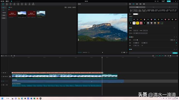Click inside the subtitle text box
The width and height of the screenshot is (179, 100).
pos(153,11)
